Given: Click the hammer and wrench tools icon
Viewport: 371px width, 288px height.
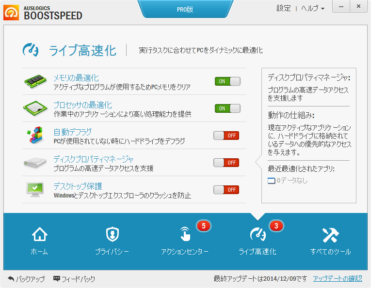Looking at the screenshot, I should click(331, 235).
